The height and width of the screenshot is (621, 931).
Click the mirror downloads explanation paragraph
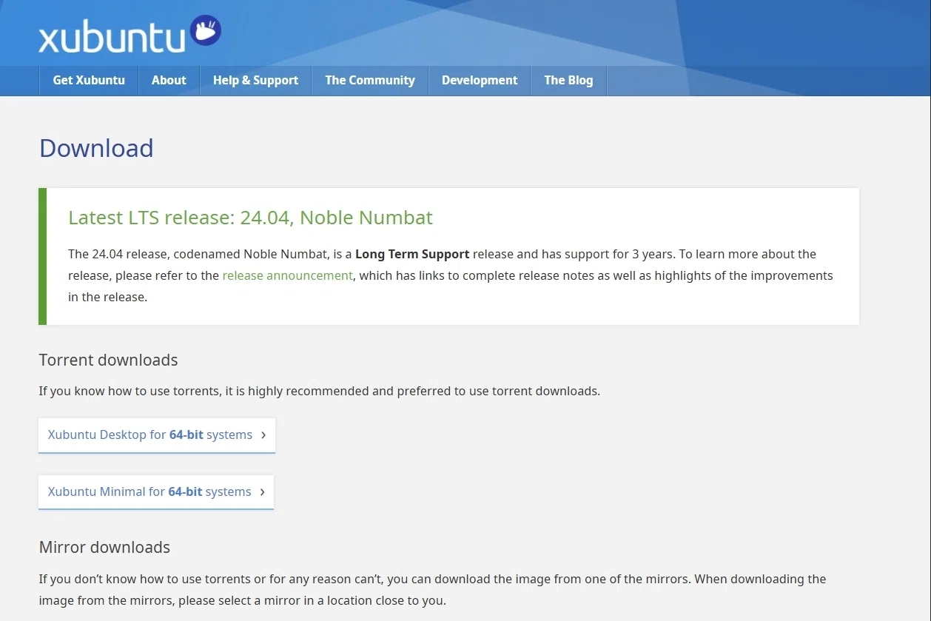point(432,589)
